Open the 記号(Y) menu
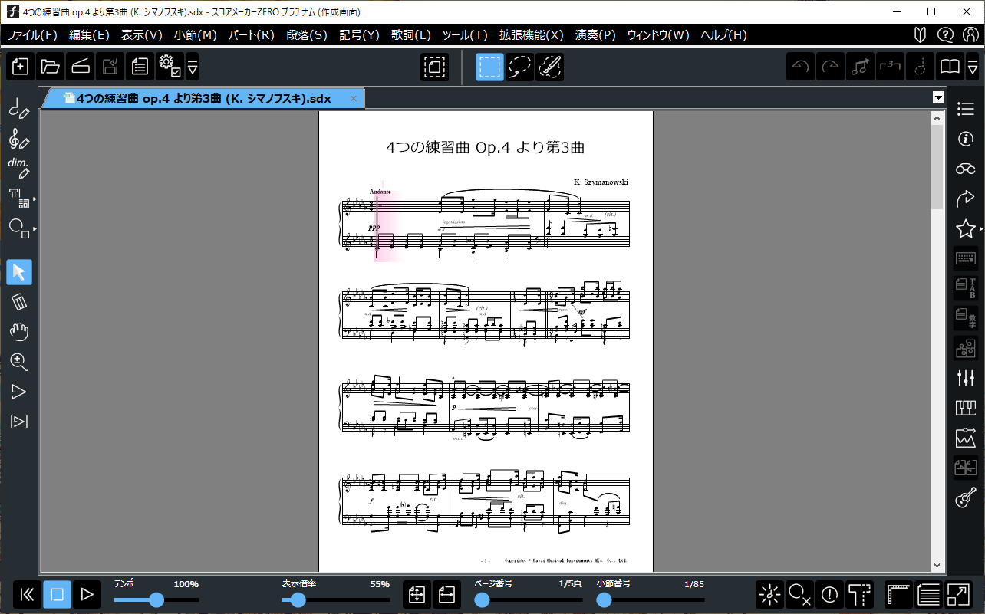 pyautogui.click(x=360, y=35)
